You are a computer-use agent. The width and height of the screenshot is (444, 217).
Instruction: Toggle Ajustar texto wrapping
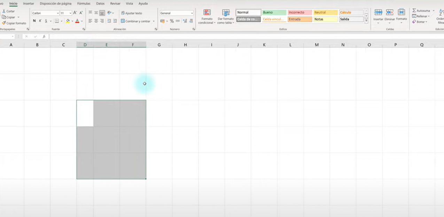tap(132, 13)
